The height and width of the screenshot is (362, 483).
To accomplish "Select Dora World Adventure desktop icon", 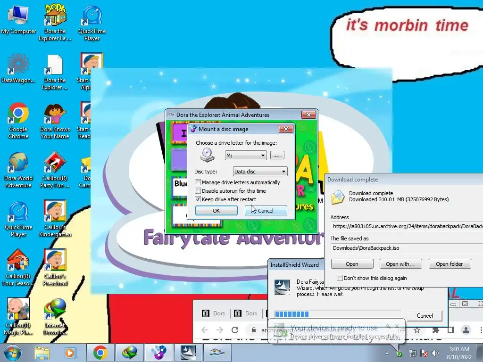I will [18, 170].
